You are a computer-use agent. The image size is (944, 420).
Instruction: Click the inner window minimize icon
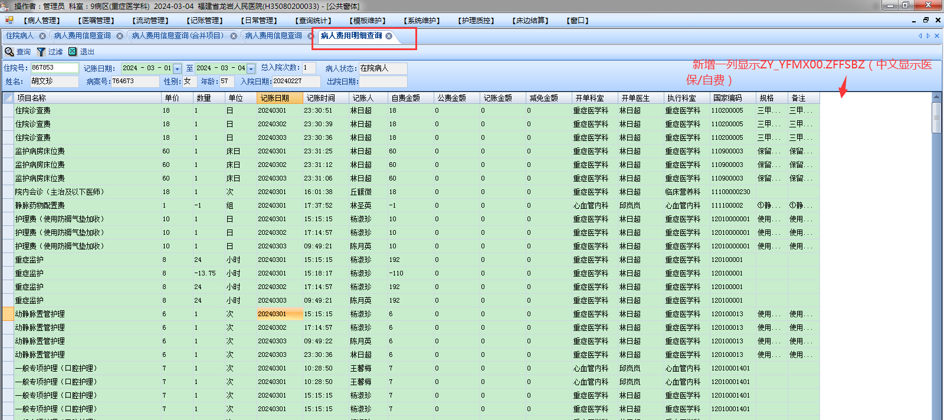914,21
